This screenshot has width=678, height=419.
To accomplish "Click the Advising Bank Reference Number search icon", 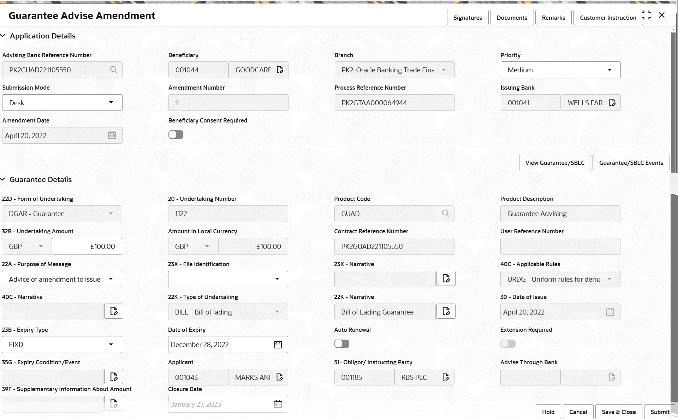I will (113, 70).
